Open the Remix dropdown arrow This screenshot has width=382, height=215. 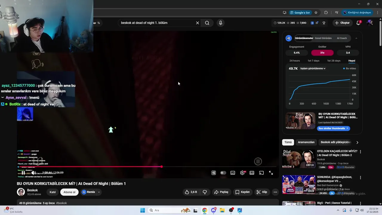[99, 192]
